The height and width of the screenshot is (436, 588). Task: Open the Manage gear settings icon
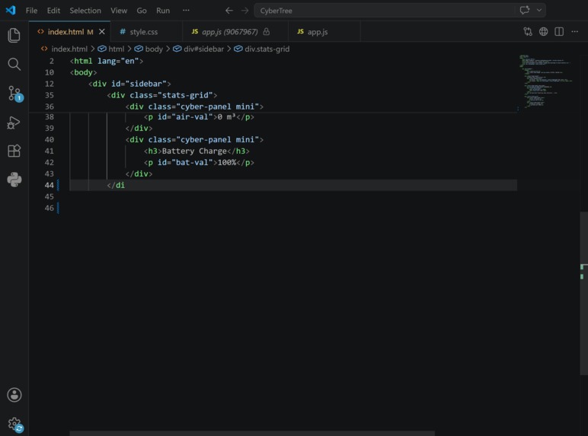tap(15, 425)
